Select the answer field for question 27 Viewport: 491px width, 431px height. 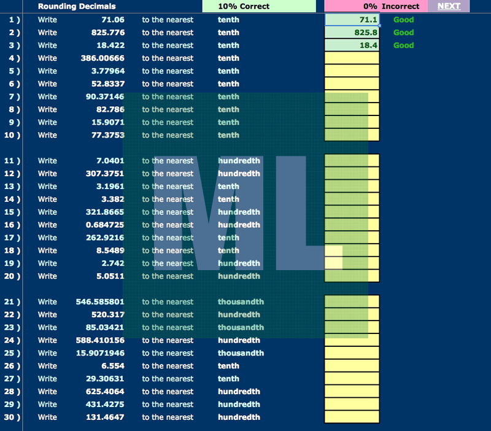coord(352,379)
